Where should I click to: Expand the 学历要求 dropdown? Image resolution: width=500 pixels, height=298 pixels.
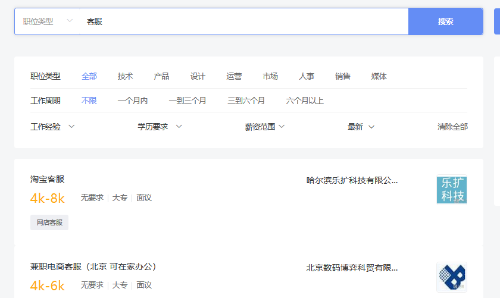pyautogui.click(x=160, y=127)
